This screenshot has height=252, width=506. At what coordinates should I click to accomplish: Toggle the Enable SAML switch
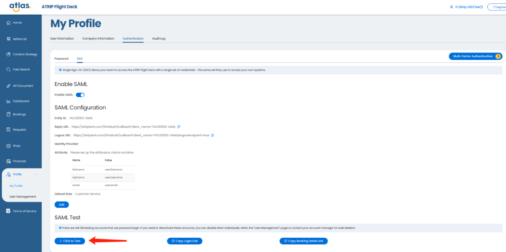click(x=80, y=95)
